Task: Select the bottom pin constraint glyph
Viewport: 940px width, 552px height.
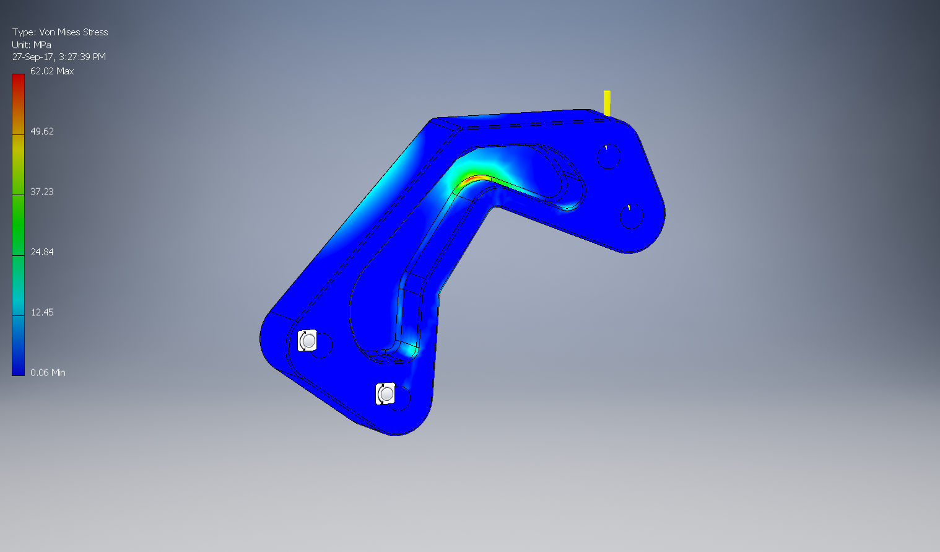Action: point(385,393)
